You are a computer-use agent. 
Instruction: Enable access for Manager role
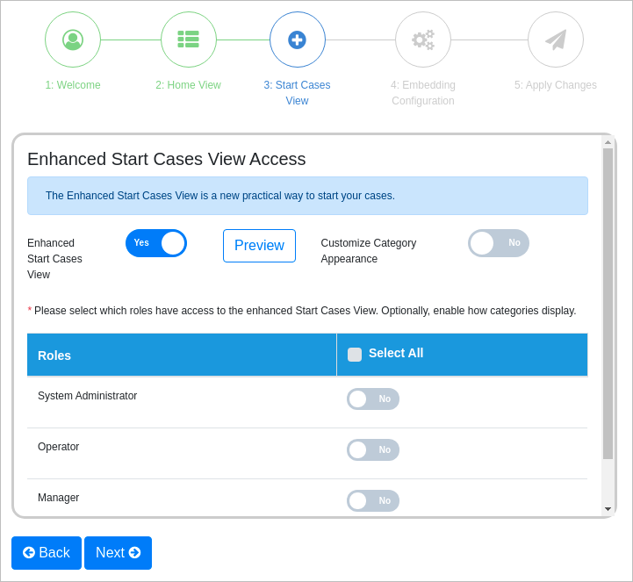373,500
